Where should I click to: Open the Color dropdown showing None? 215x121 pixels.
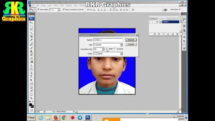click(x=108, y=54)
